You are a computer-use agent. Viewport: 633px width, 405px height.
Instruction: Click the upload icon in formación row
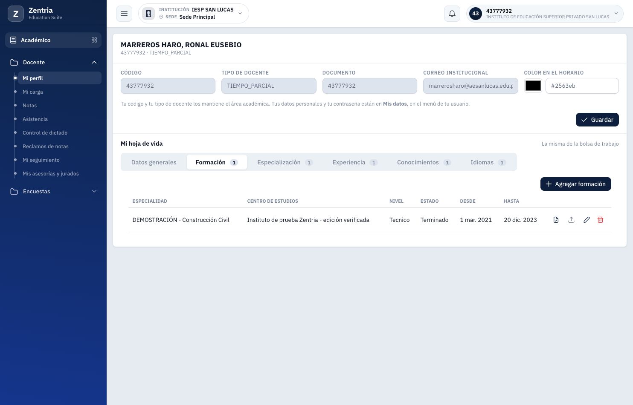(571, 220)
